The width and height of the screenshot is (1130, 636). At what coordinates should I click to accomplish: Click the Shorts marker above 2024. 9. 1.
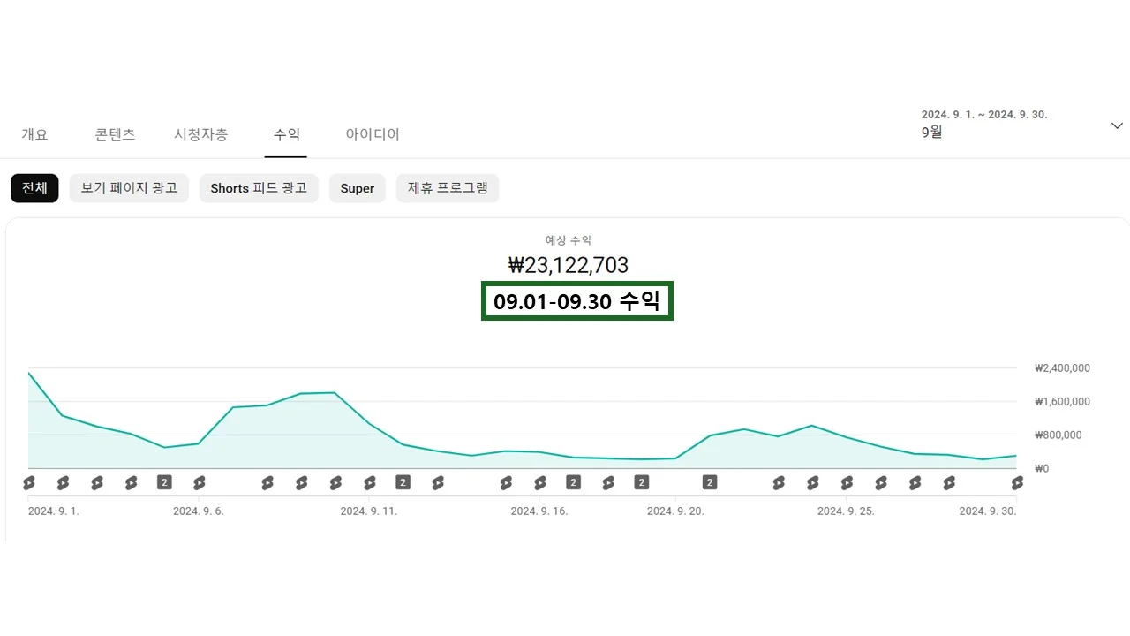coord(28,482)
